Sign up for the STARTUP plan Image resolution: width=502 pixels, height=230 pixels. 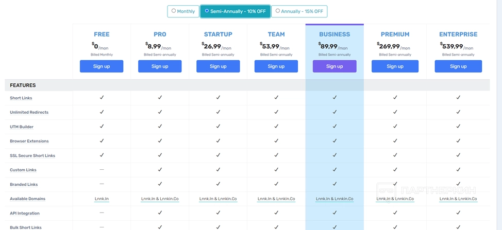tap(218, 66)
